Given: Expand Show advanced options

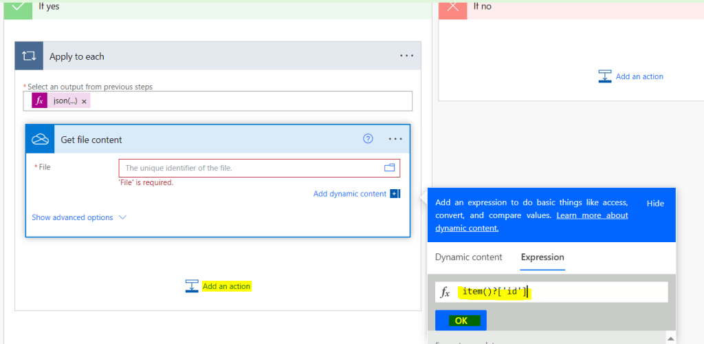Looking at the screenshot, I should click(72, 217).
